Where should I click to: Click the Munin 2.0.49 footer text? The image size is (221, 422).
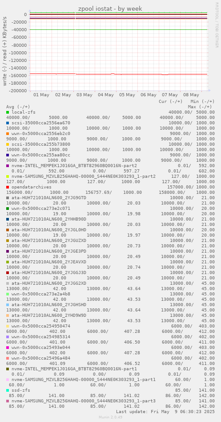pyautogui.click(x=110, y=417)
